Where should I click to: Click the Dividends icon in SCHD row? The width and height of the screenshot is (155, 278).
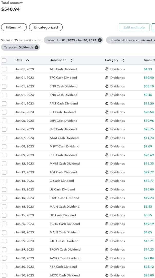(x=107, y=224)
